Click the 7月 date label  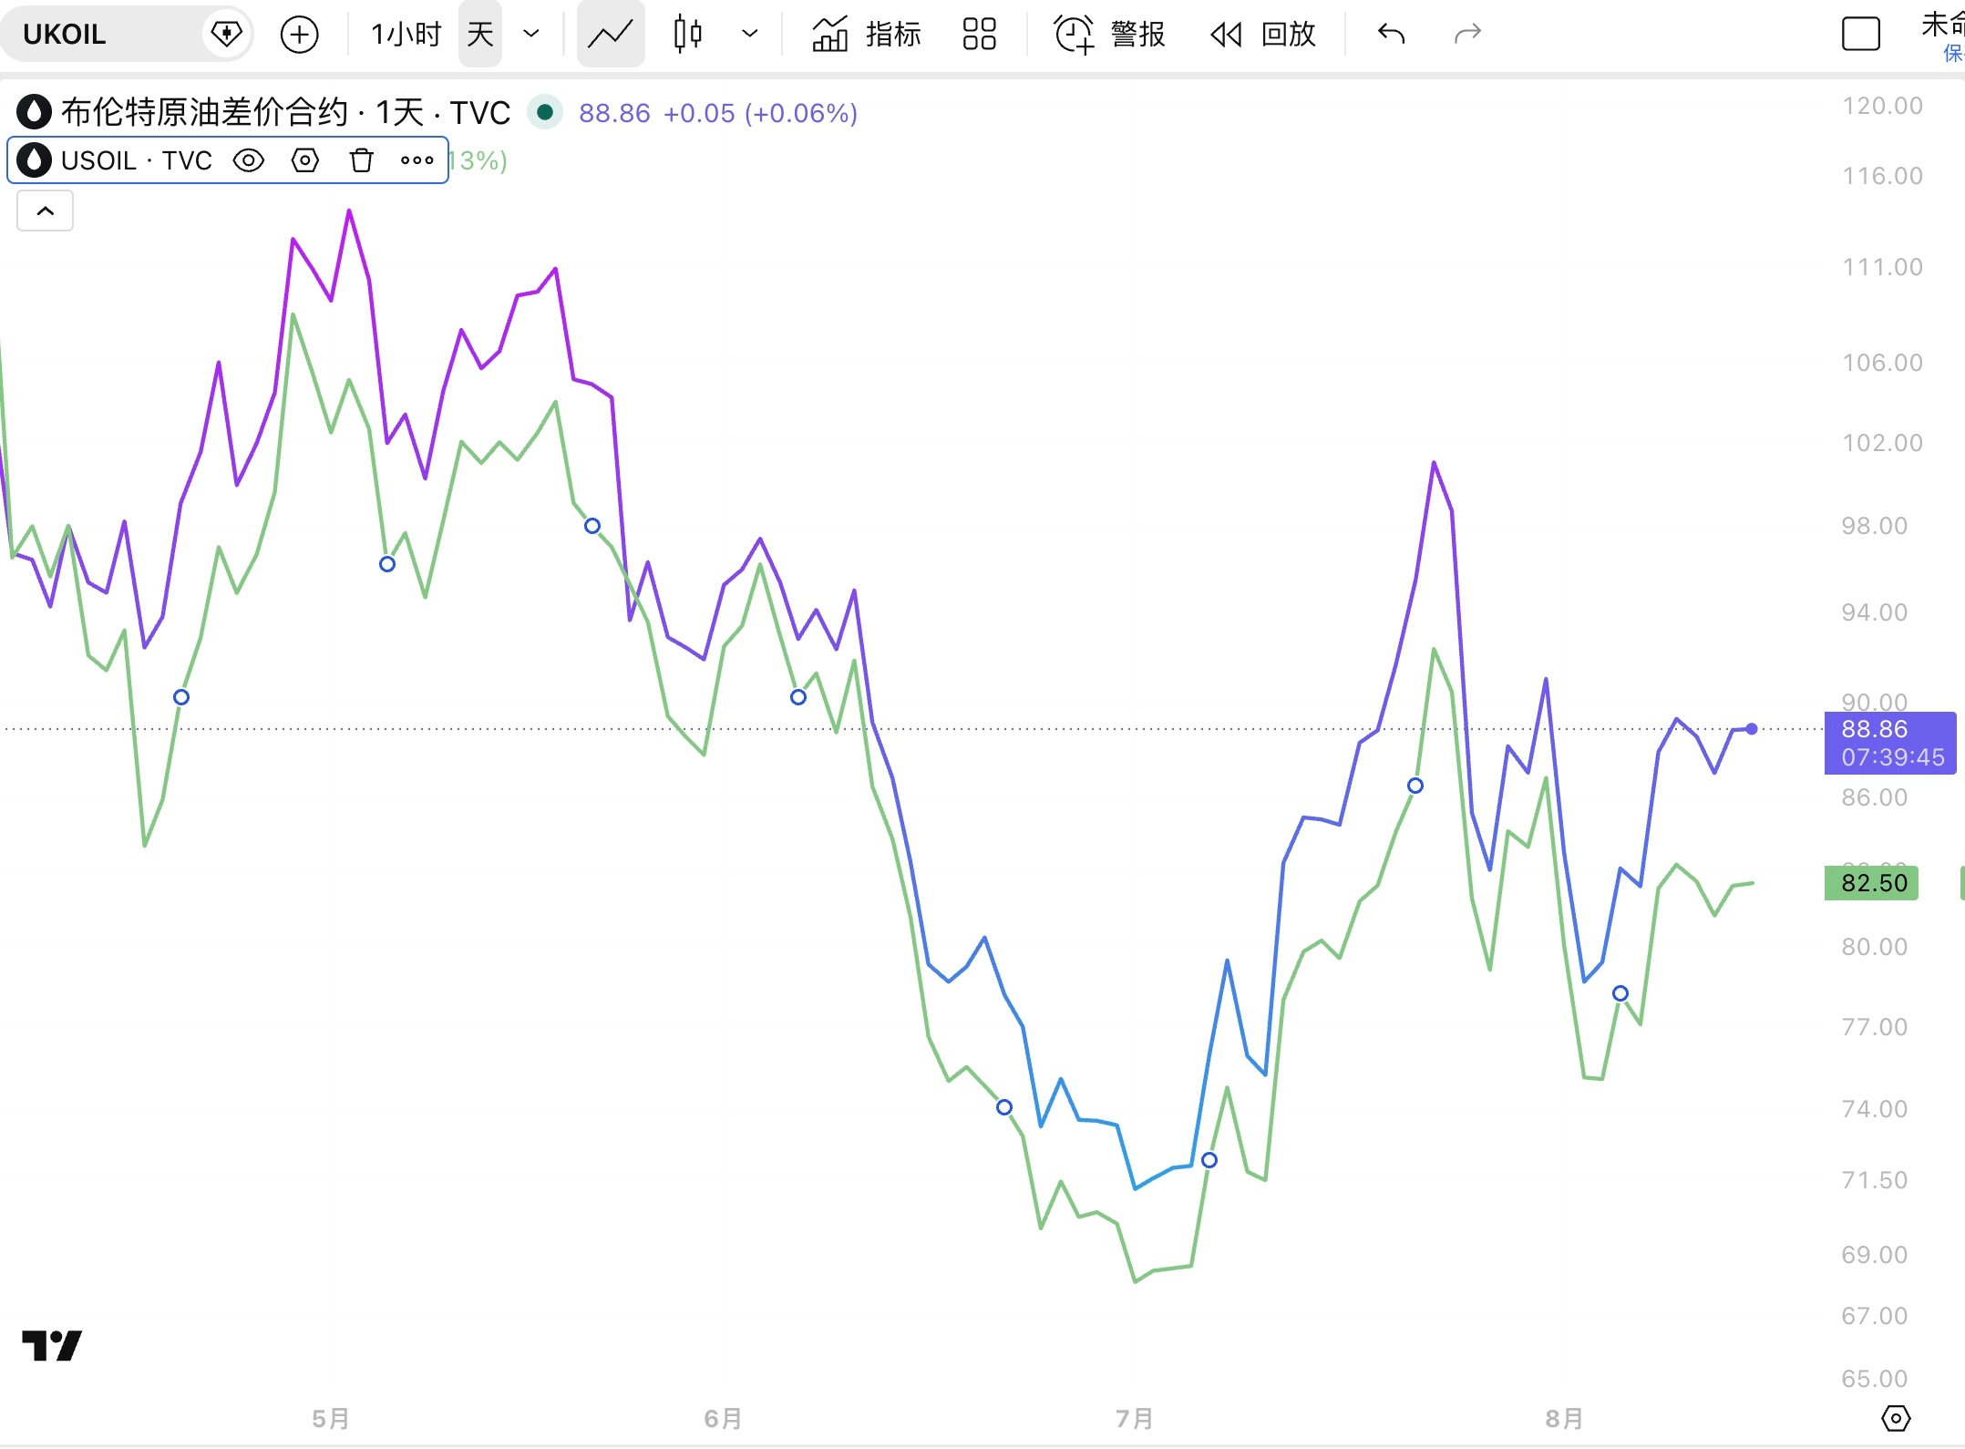pyautogui.click(x=1135, y=1419)
